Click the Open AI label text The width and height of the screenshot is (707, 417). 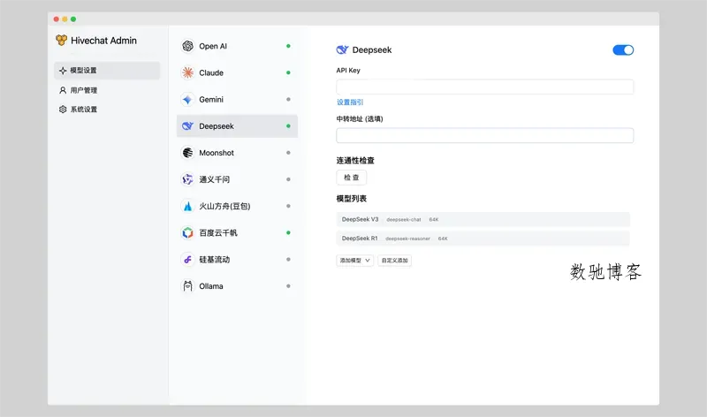tap(213, 46)
